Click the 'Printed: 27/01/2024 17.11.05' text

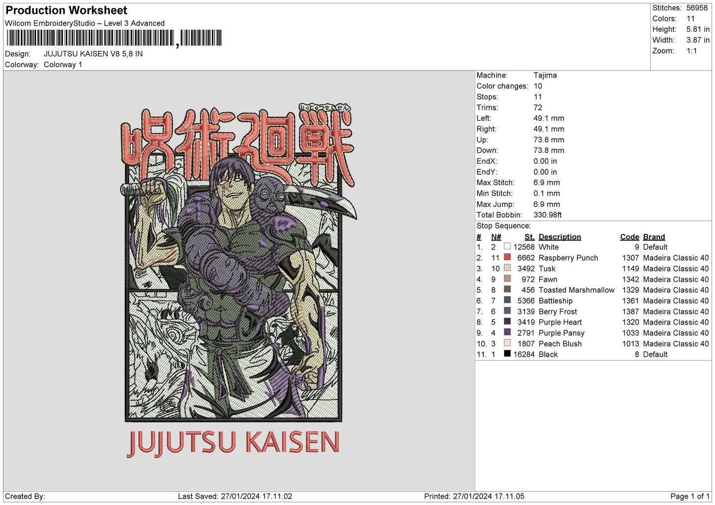click(474, 497)
